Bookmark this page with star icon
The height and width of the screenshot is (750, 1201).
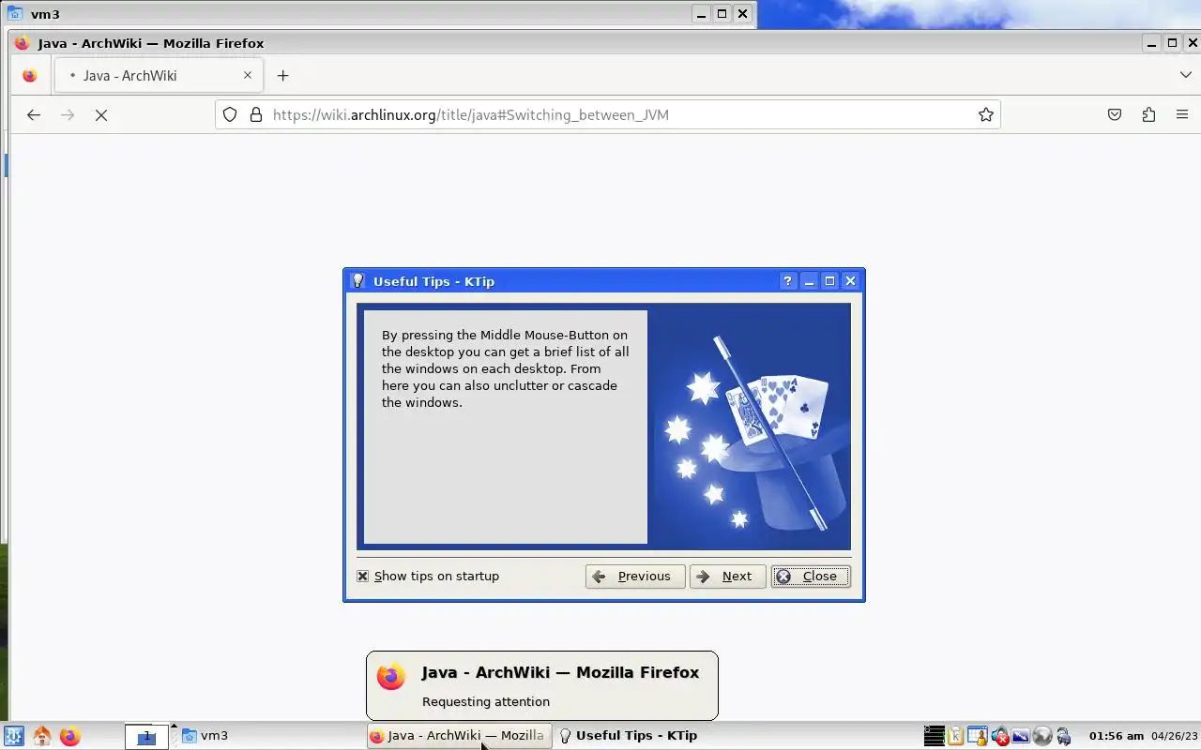[985, 114]
